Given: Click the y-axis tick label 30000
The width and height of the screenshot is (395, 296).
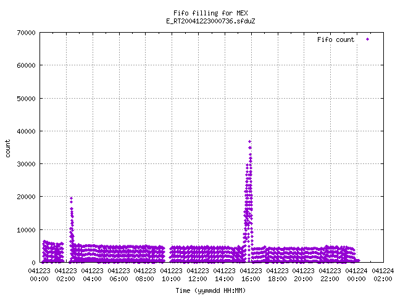Looking at the screenshot, I should [26, 164].
